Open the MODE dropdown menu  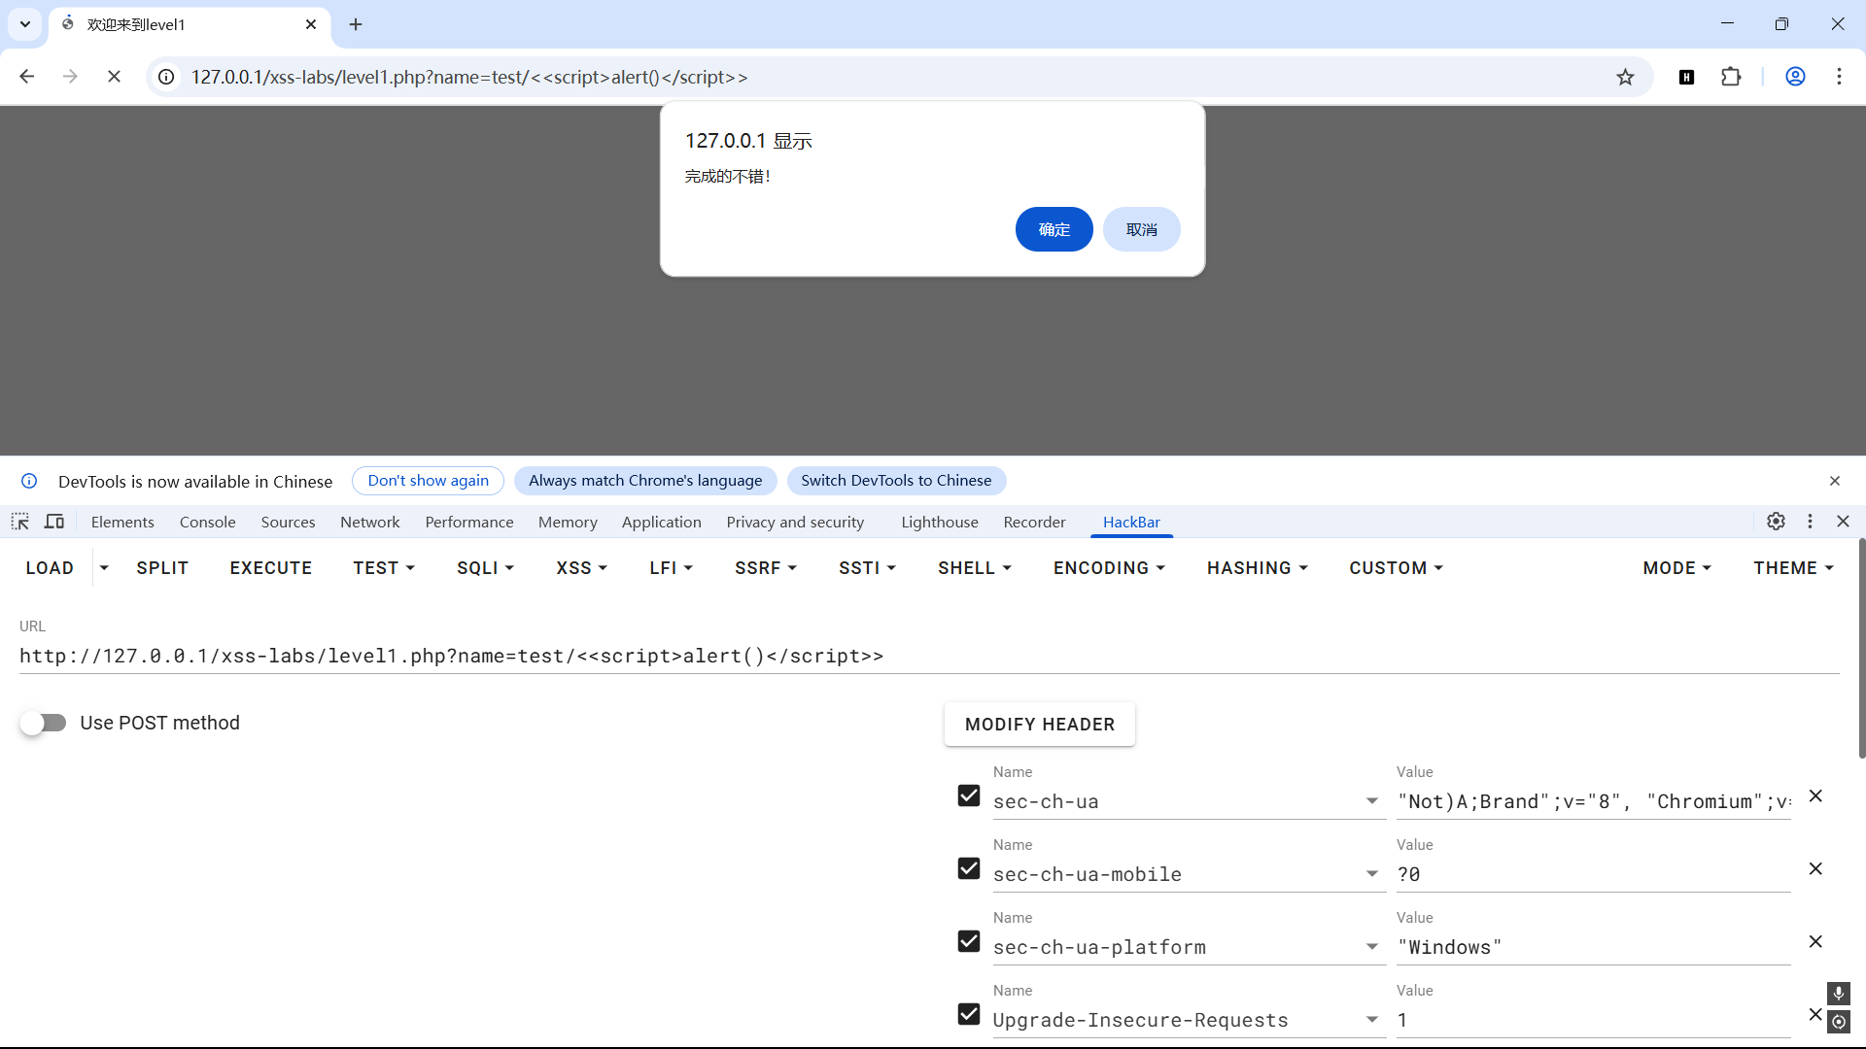(1677, 568)
